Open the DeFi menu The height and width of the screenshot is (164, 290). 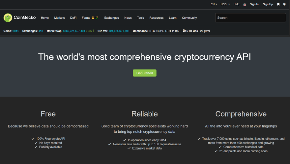coord(73,18)
